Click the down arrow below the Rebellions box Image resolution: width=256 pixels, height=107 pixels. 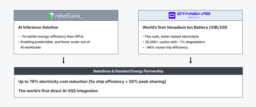coord(63,60)
